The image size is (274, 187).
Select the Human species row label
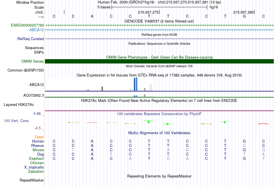pyautogui.click(x=38, y=141)
